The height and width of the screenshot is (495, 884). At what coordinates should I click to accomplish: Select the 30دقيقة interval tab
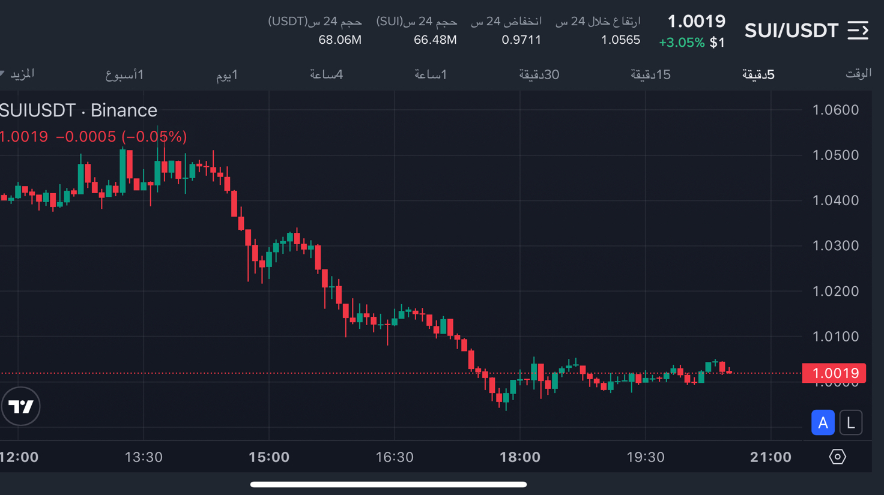(539, 74)
